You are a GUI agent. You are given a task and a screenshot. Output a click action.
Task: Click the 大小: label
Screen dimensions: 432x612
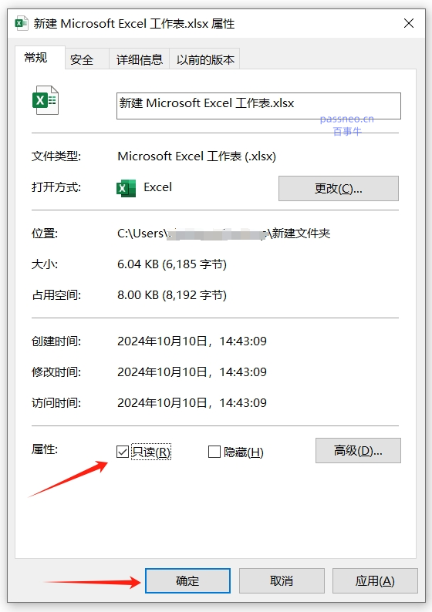45,264
